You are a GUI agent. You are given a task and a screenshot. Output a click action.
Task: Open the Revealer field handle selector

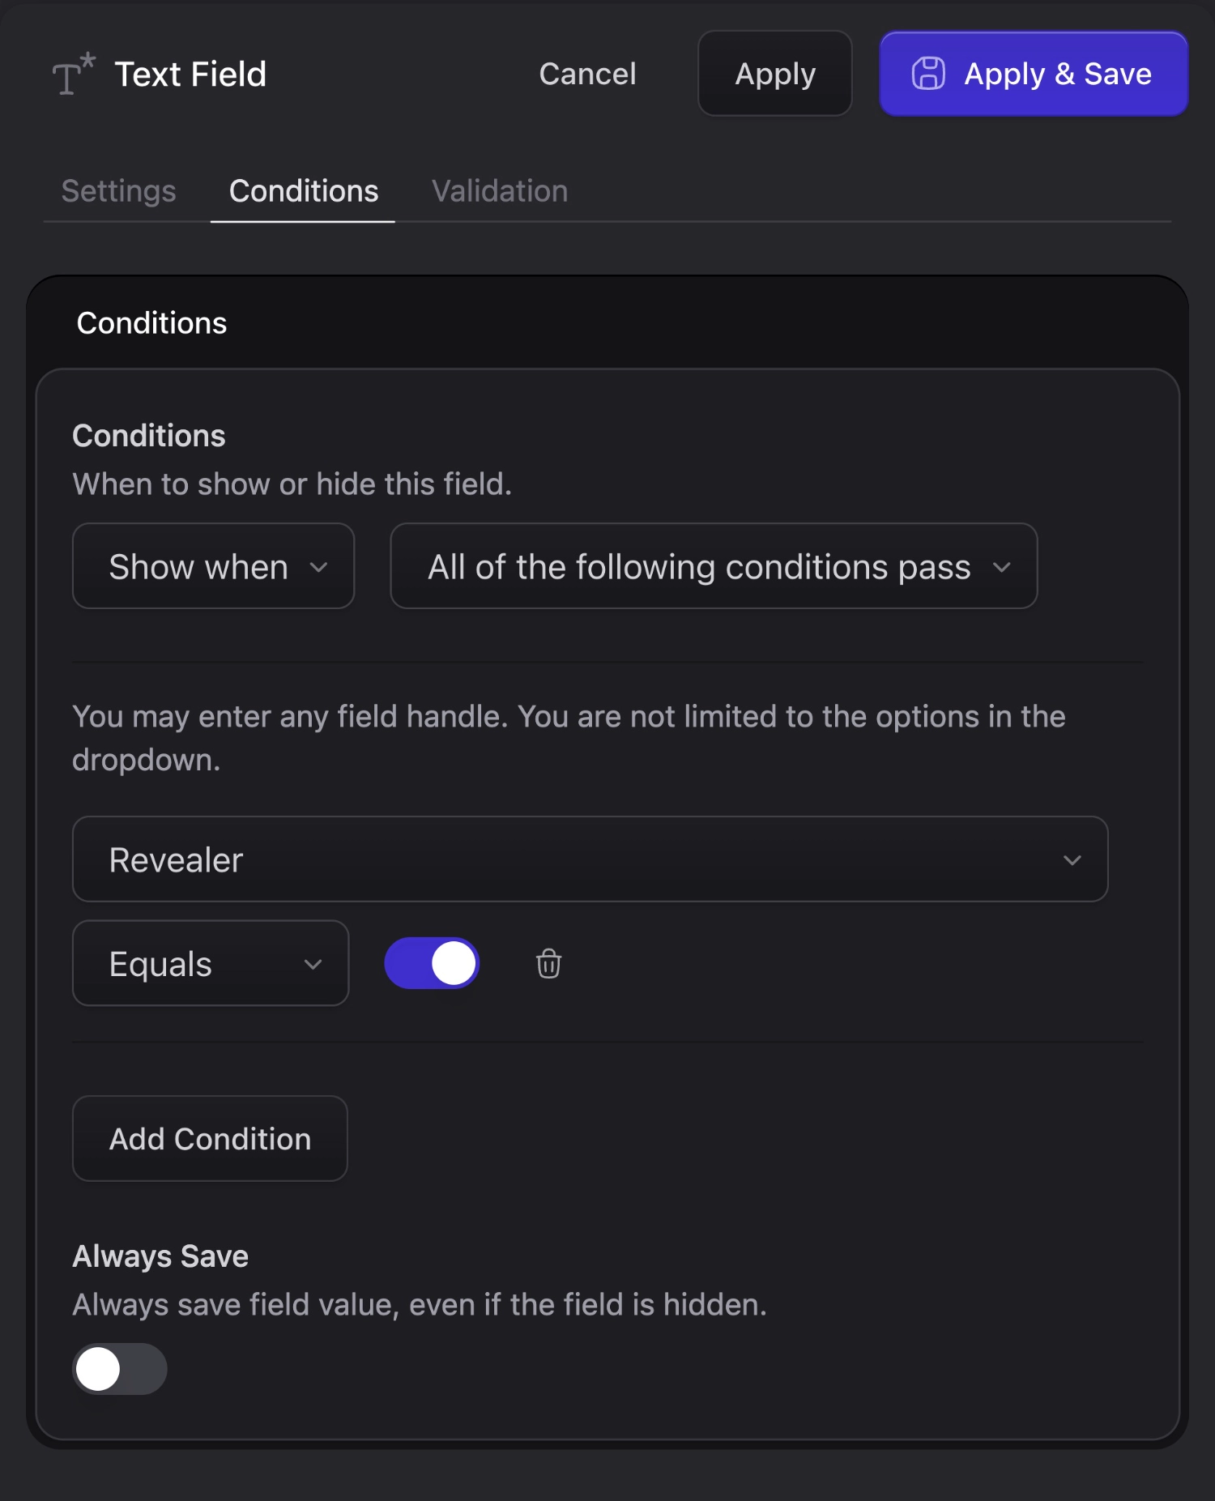pyautogui.click(x=590, y=859)
